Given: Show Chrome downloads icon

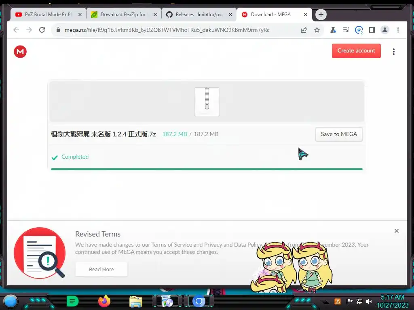Looking at the screenshot, I should 359,30.
